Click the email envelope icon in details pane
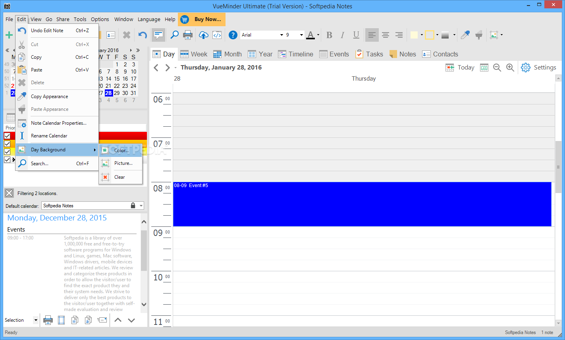 (102, 320)
